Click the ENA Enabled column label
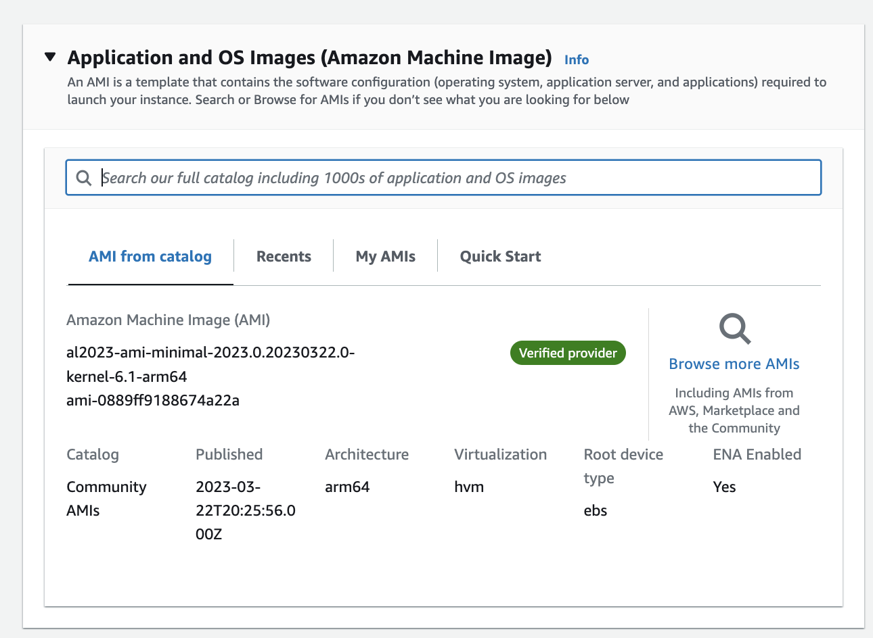The width and height of the screenshot is (873, 638). pyautogui.click(x=757, y=454)
